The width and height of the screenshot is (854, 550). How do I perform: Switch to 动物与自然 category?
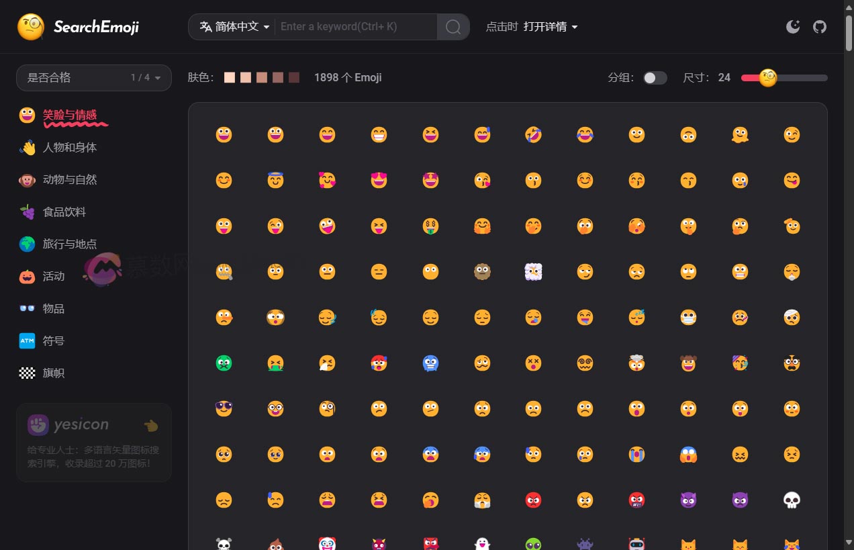(69, 179)
